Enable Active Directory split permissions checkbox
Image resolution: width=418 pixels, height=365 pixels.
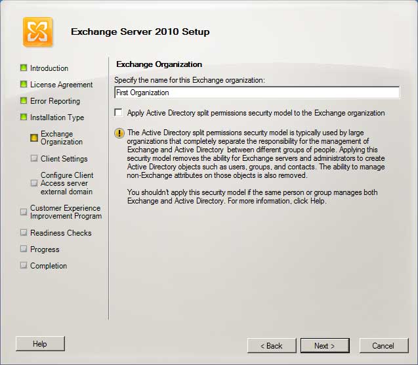(119, 113)
